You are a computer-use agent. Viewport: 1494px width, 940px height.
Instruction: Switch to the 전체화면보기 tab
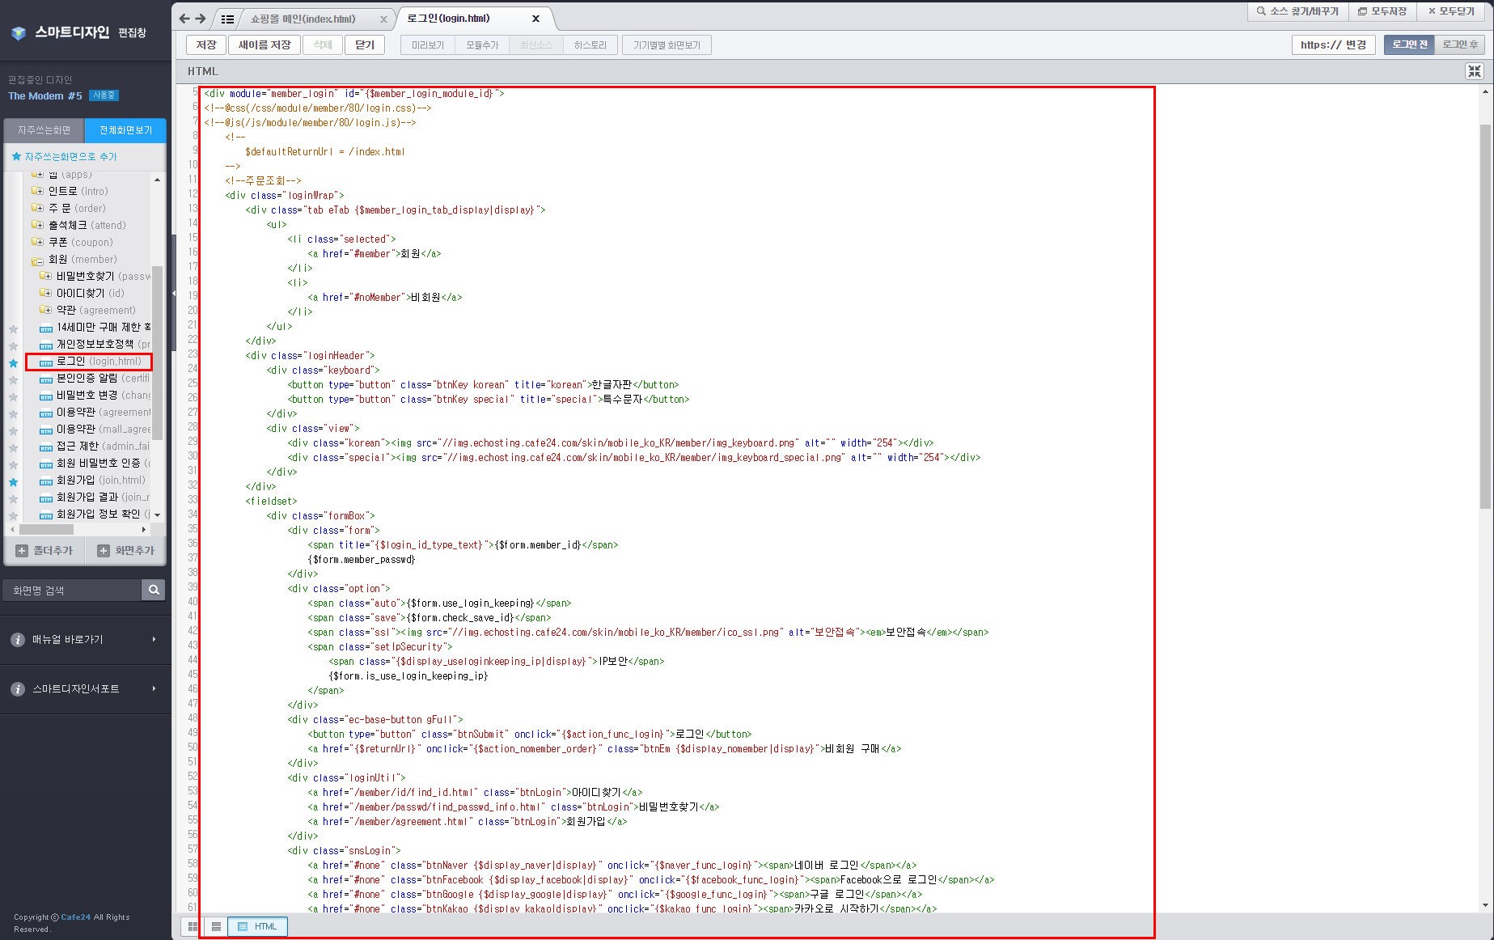125,130
